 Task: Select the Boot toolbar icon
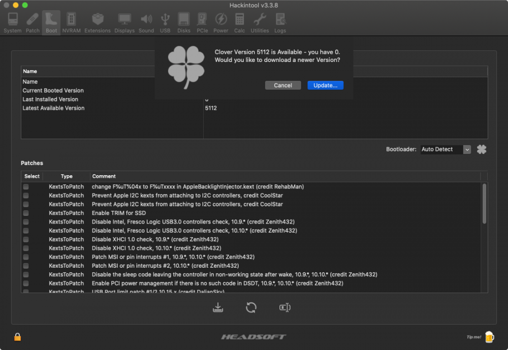click(51, 23)
